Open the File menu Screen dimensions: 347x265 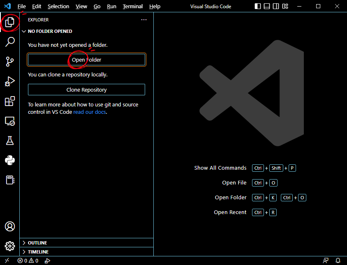pos(22,7)
